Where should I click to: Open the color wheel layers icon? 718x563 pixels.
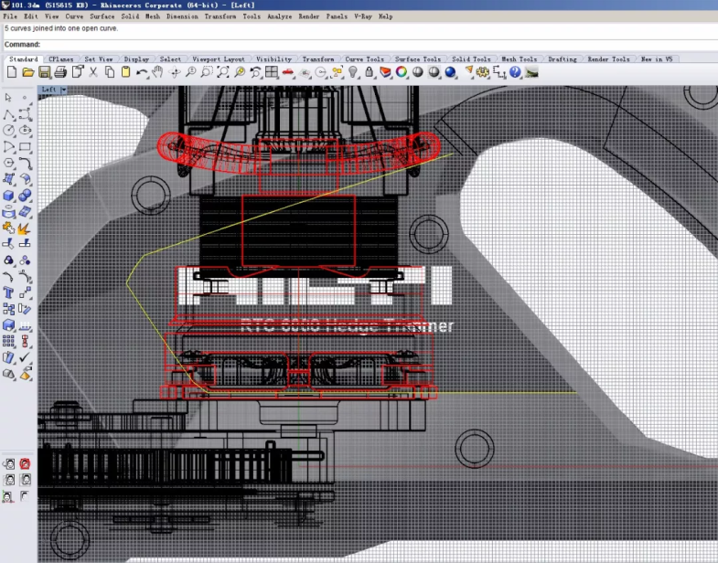pos(402,72)
